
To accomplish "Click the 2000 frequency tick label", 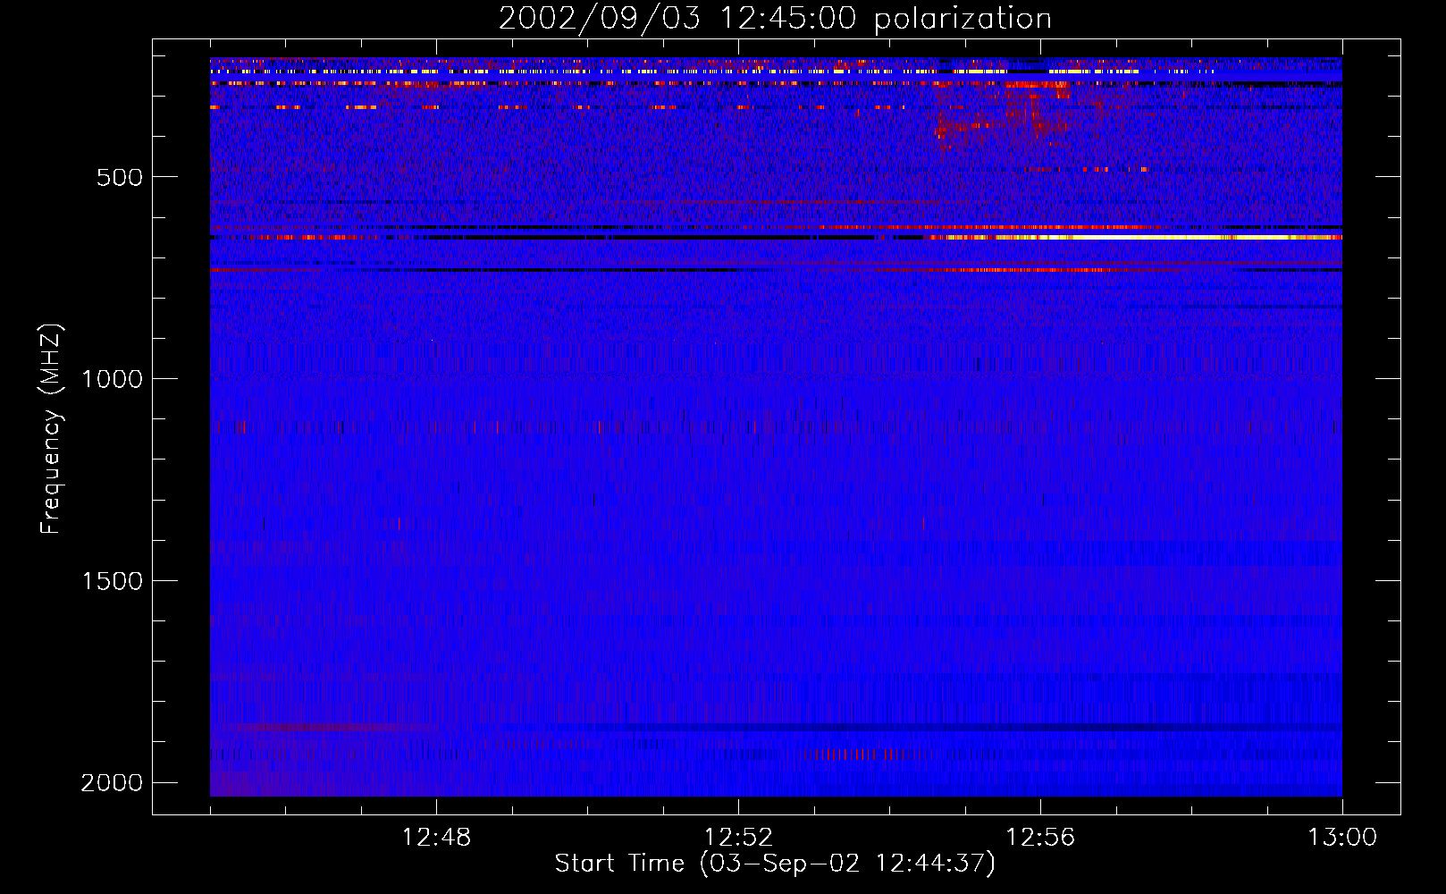I will 112,783.
